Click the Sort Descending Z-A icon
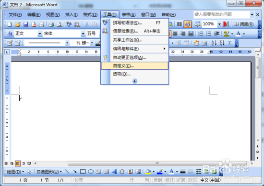 pos(222,43)
